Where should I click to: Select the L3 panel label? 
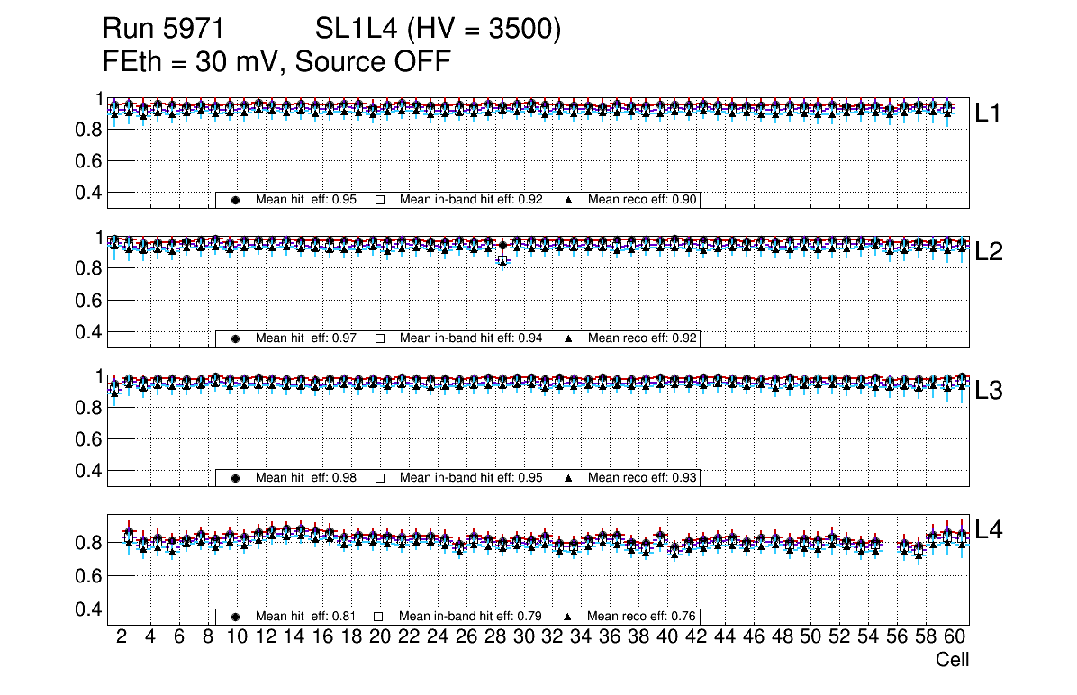989,391
